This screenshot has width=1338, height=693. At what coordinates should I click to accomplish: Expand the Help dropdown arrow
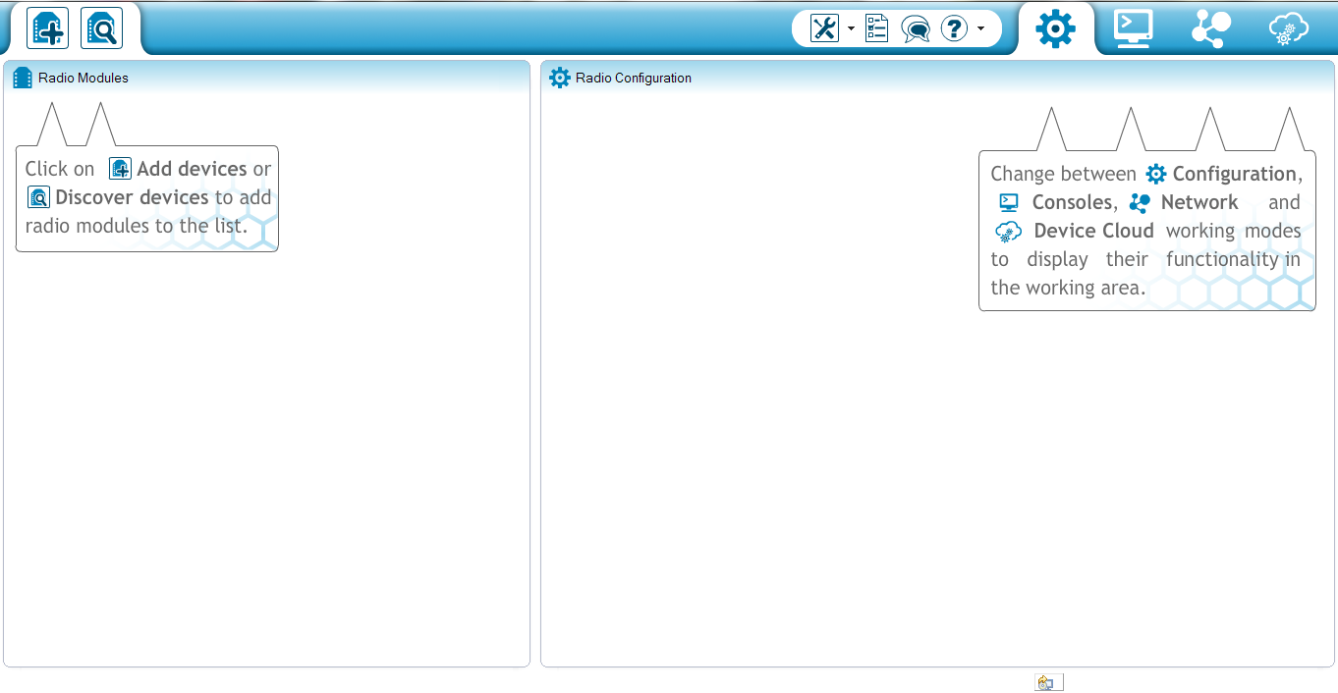pyautogui.click(x=980, y=28)
